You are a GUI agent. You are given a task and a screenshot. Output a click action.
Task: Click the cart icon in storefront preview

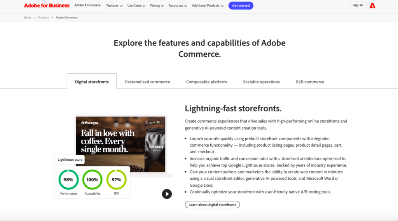[x=159, y=123]
